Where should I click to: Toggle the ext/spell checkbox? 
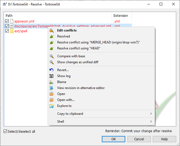coord(7,31)
